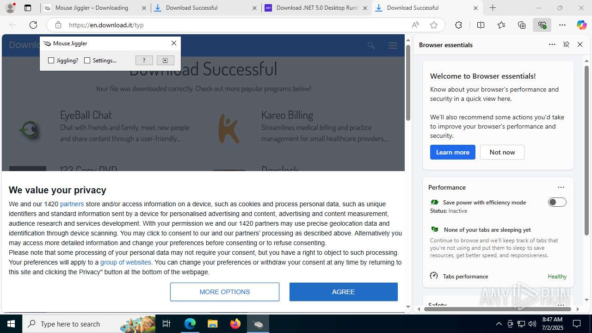This screenshot has height=333, width=592.
Task: Open Performance card more options
Action: coord(561,187)
